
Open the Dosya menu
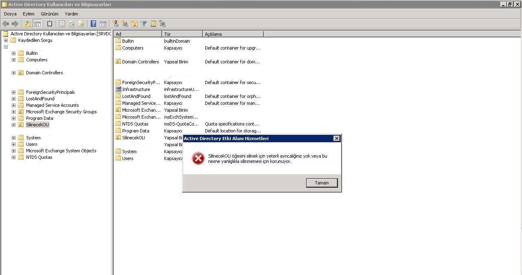click(10, 14)
